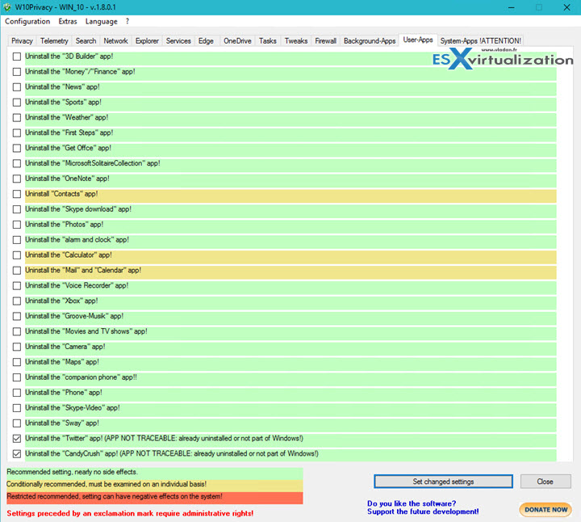581x522 pixels.
Task: Switch to the Tasks tab
Action: (x=268, y=41)
